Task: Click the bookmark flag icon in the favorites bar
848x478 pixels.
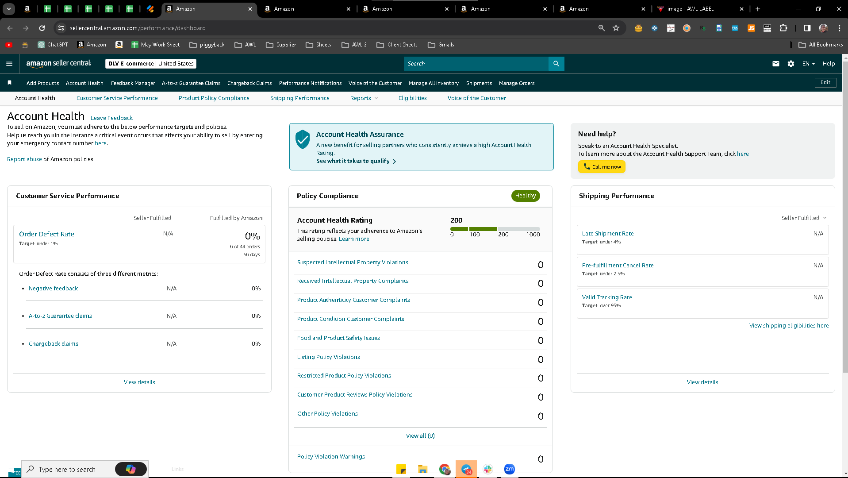Action: click(10, 83)
